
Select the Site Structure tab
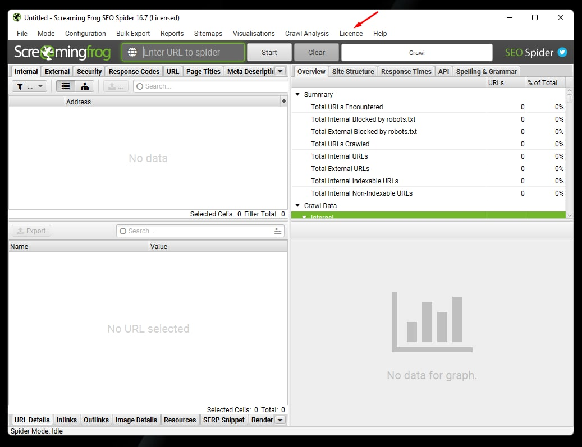pyautogui.click(x=353, y=71)
